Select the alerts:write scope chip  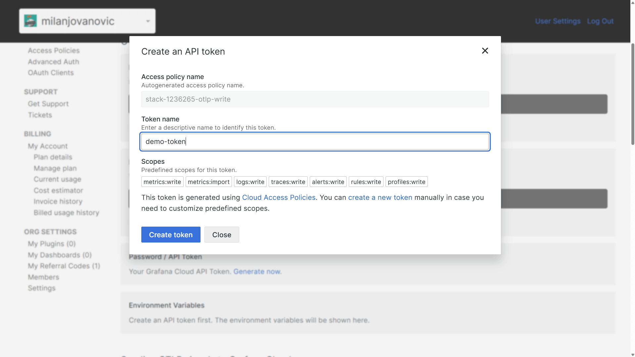coord(328,182)
